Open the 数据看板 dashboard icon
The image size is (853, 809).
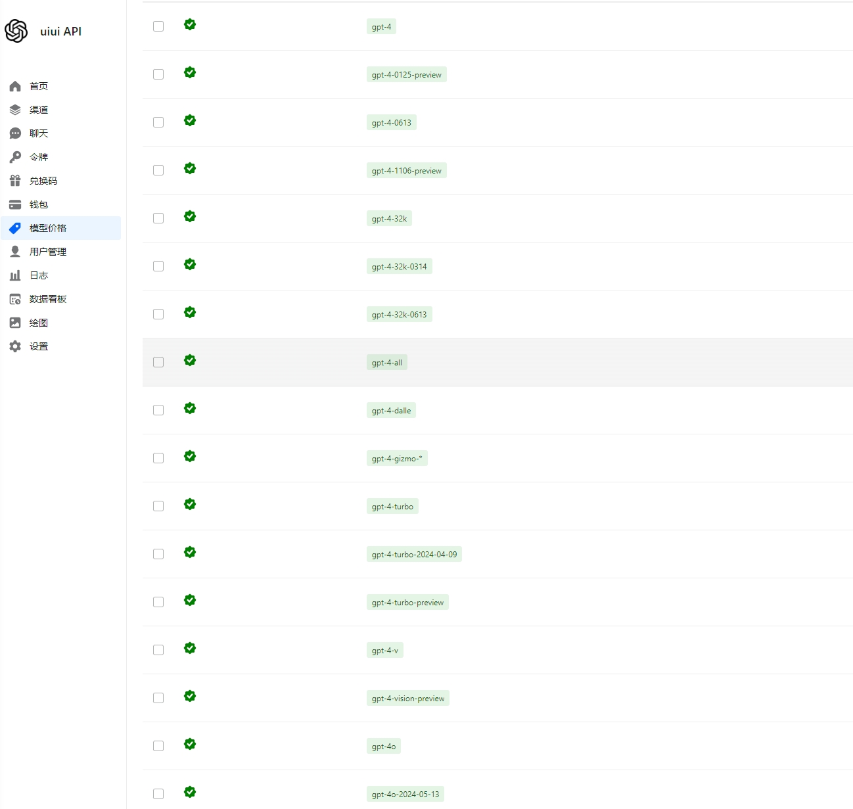(x=15, y=299)
